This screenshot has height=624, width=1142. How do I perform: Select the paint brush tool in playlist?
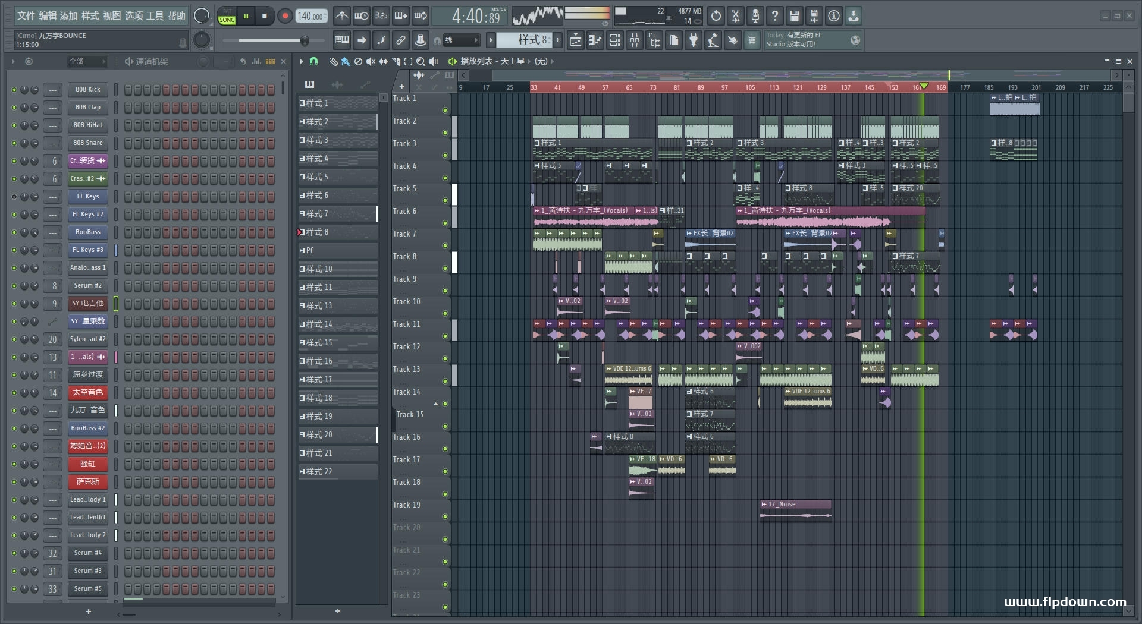click(346, 61)
